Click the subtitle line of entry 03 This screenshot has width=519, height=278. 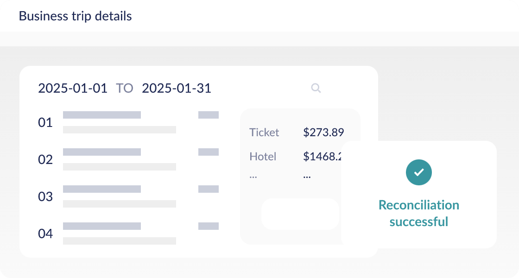(x=120, y=204)
